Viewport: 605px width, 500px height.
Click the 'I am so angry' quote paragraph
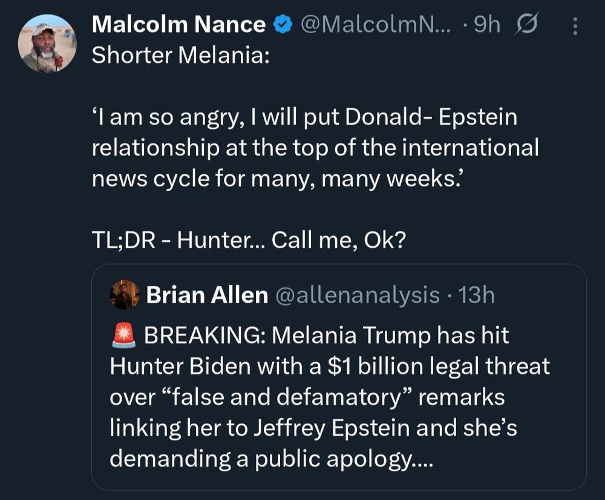[x=315, y=148]
